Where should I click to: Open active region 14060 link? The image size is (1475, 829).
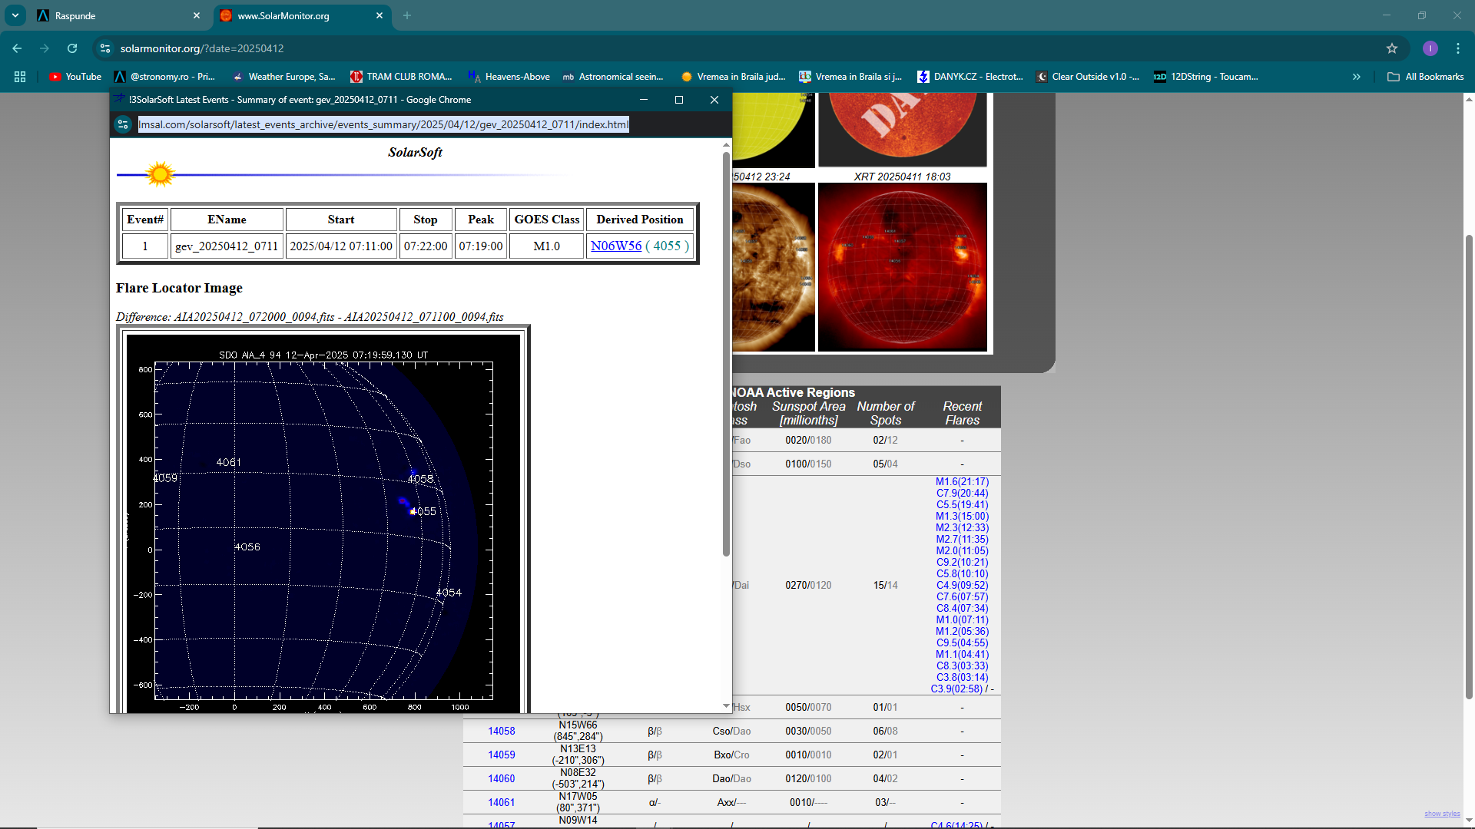(502, 779)
